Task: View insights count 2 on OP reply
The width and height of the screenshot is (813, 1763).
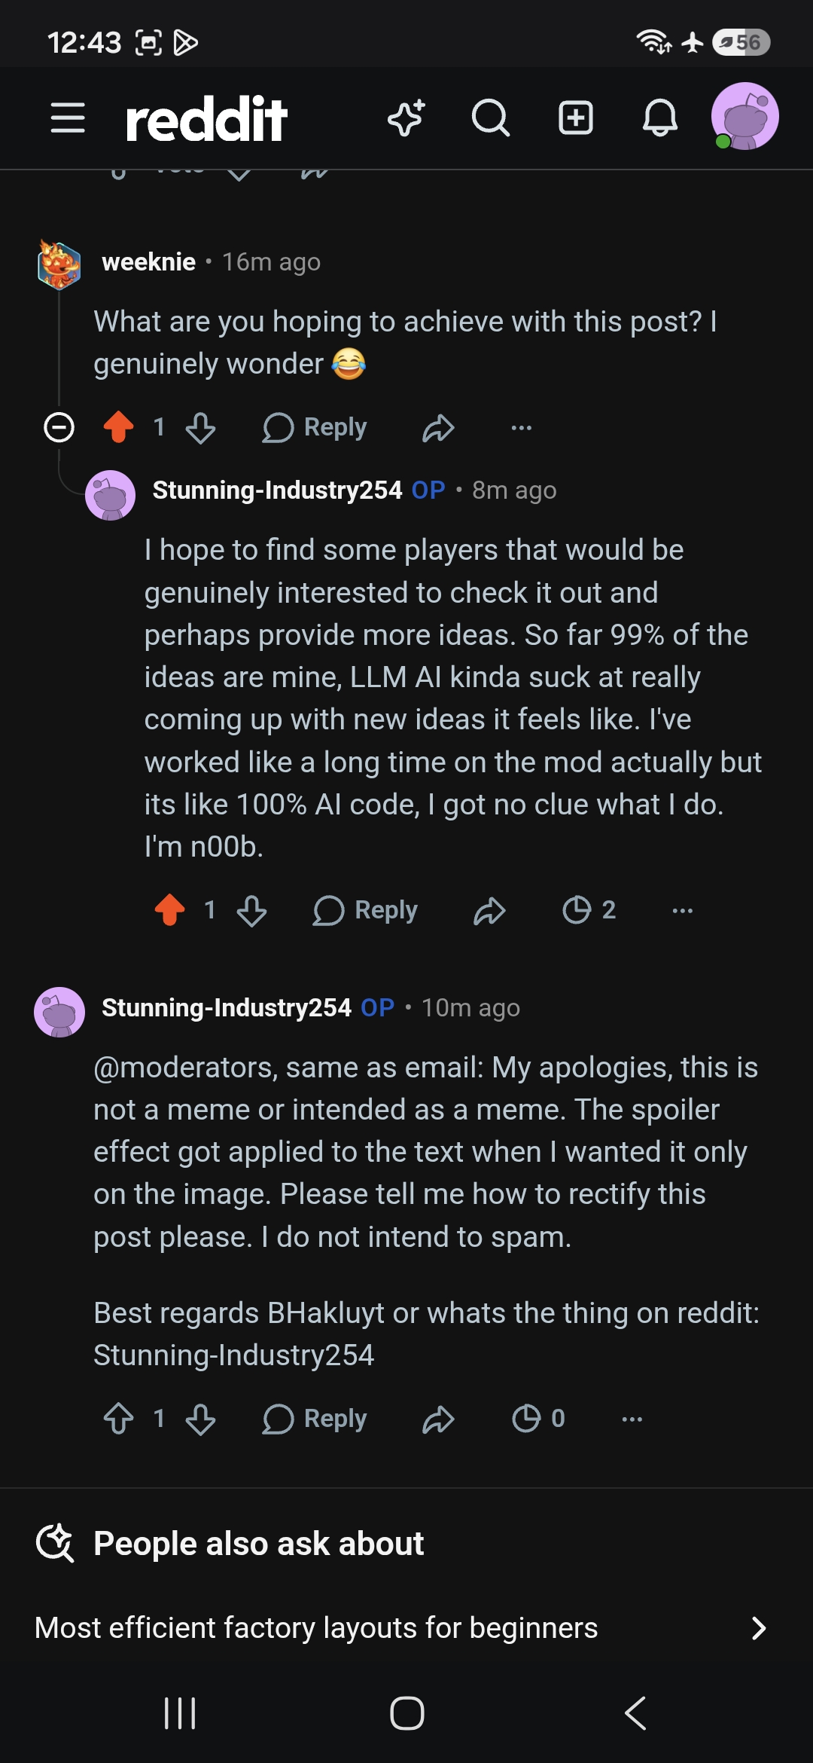Action: pos(589,909)
